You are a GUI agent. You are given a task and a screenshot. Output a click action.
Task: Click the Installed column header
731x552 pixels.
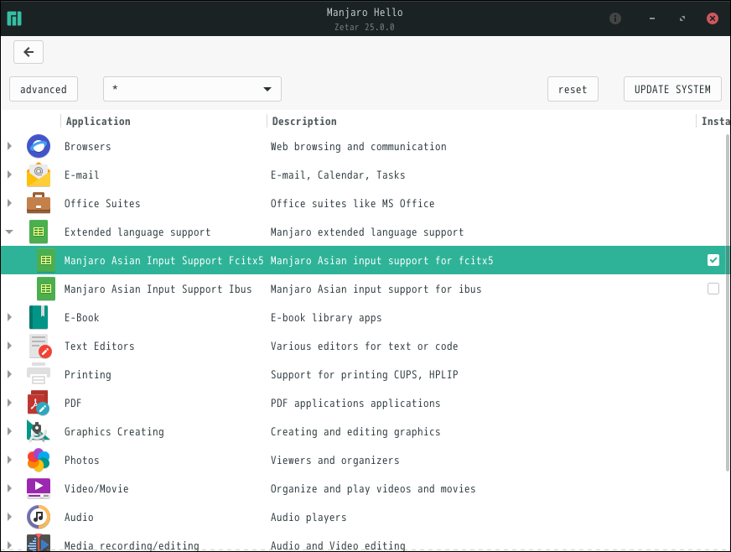click(713, 122)
